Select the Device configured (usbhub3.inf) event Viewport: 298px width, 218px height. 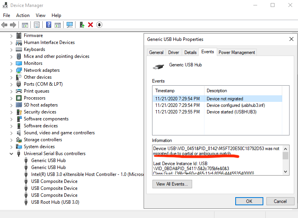235,105
